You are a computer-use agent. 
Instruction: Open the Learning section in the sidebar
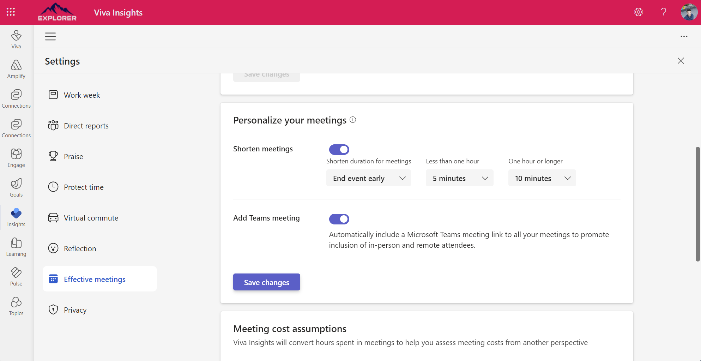click(x=16, y=247)
